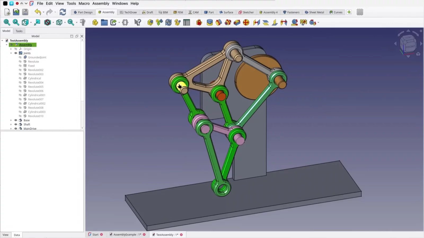Click the gears joint icon
424x238 pixels.
(312, 22)
